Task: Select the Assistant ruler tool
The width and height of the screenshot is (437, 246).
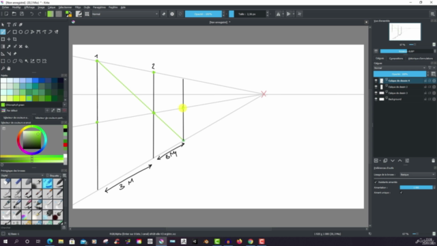Action: coord(3,54)
